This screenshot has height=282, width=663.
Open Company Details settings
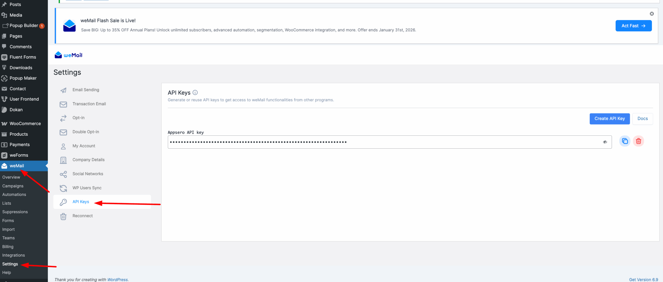tap(88, 160)
